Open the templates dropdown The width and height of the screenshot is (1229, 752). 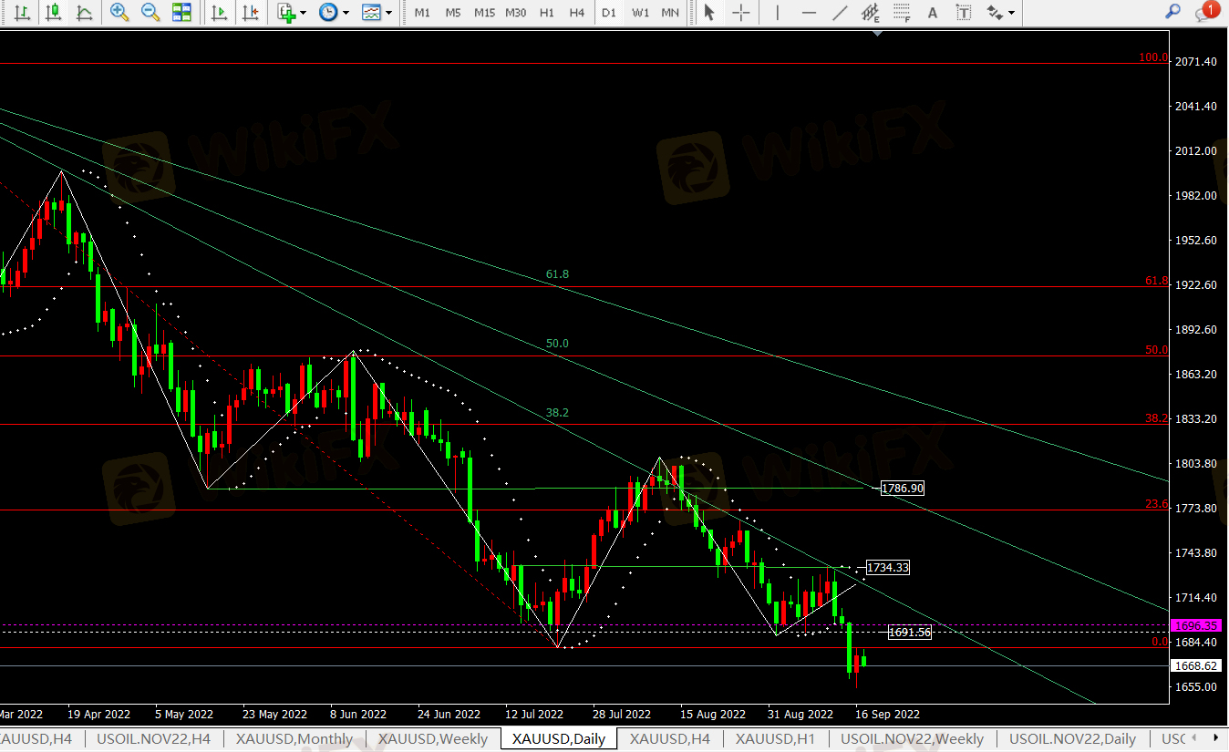pyautogui.click(x=377, y=13)
